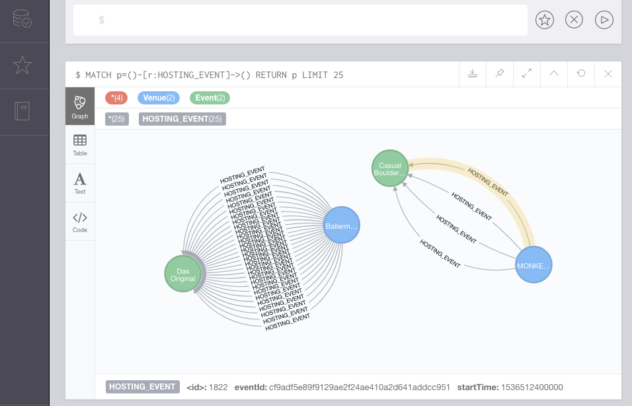Switch to the Table view tab
The height and width of the screenshot is (406, 632).
80,145
